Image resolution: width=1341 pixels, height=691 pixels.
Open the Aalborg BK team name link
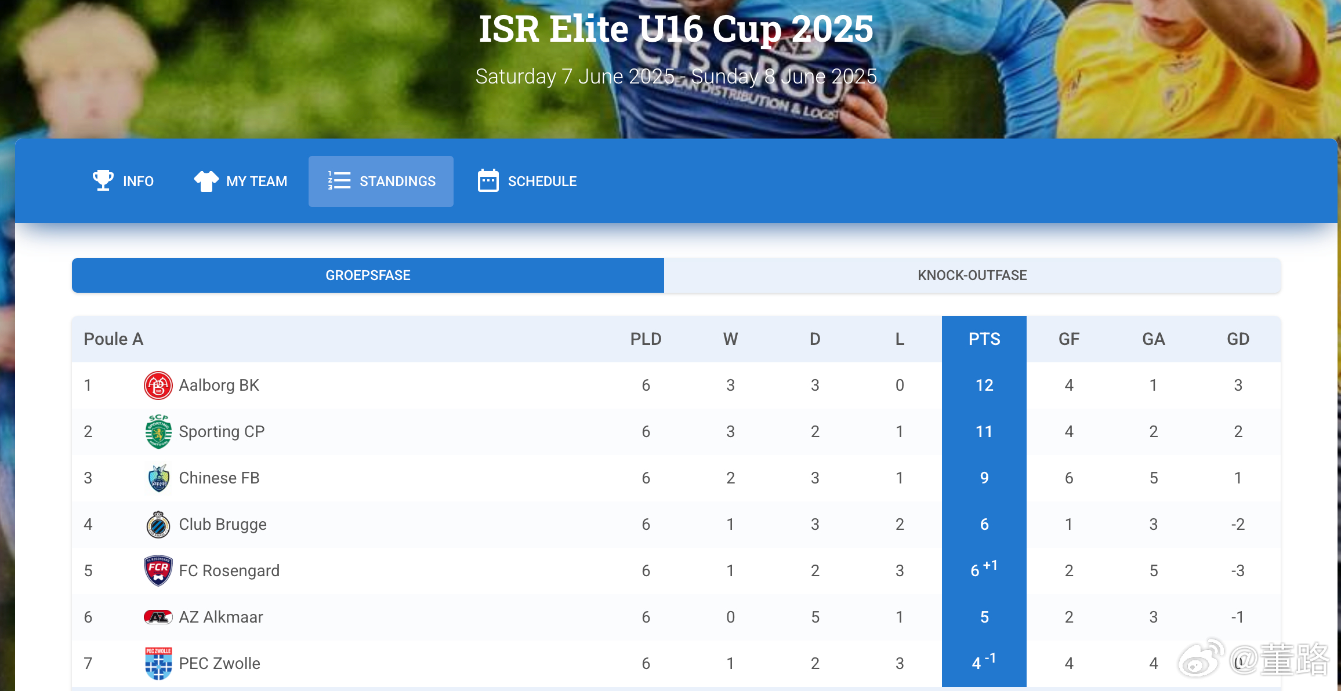click(219, 385)
